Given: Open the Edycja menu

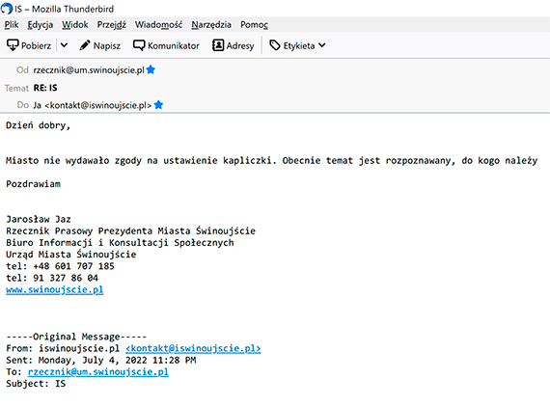Looking at the screenshot, I should 41,24.
